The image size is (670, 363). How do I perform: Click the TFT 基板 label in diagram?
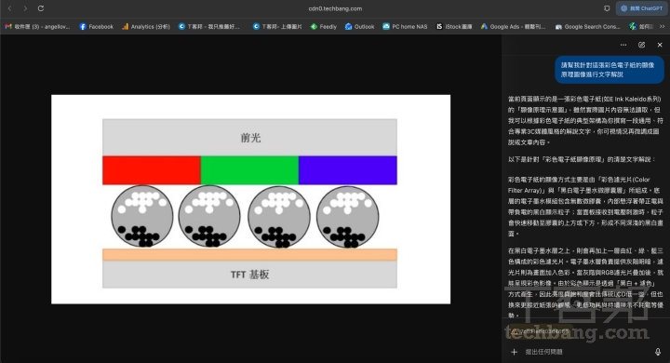[250, 275]
